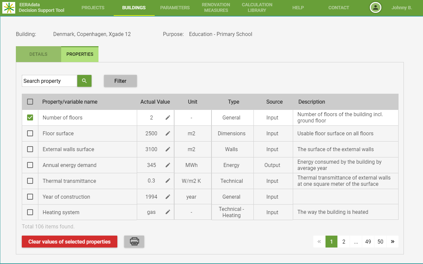
Task: Open the Renovation Measures menu
Action: coord(216,8)
